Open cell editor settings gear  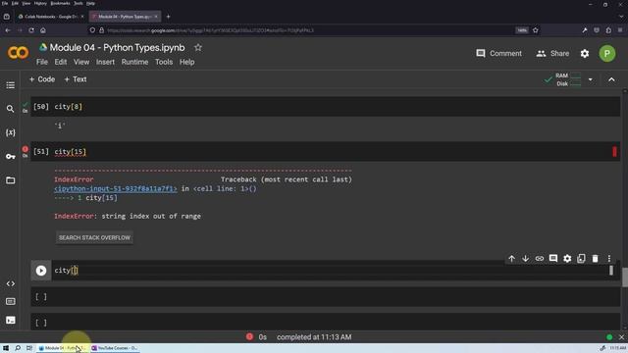coord(567,259)
